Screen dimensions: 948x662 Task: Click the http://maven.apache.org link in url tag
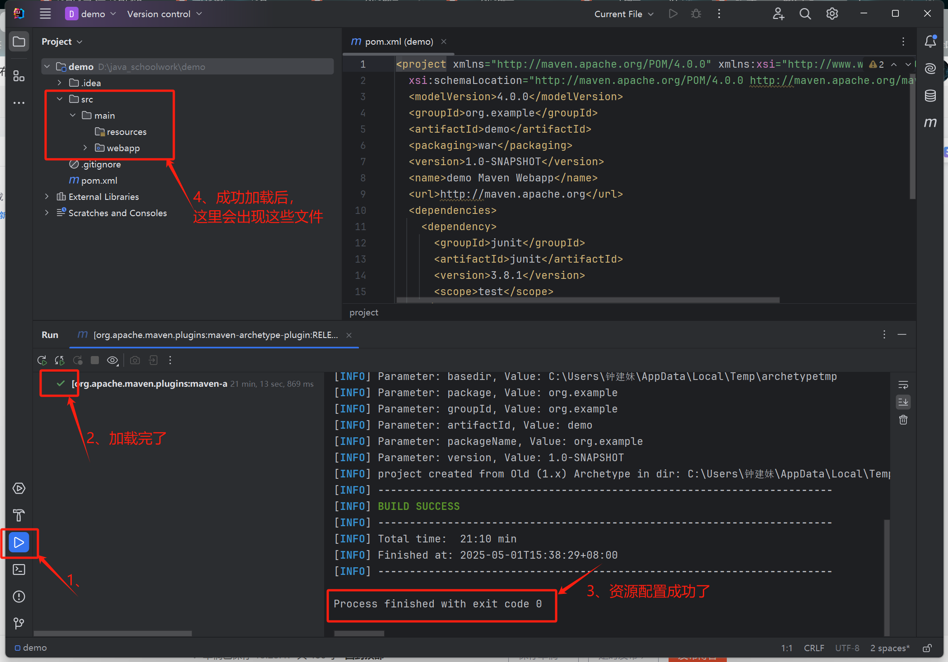tap(512, 194)
